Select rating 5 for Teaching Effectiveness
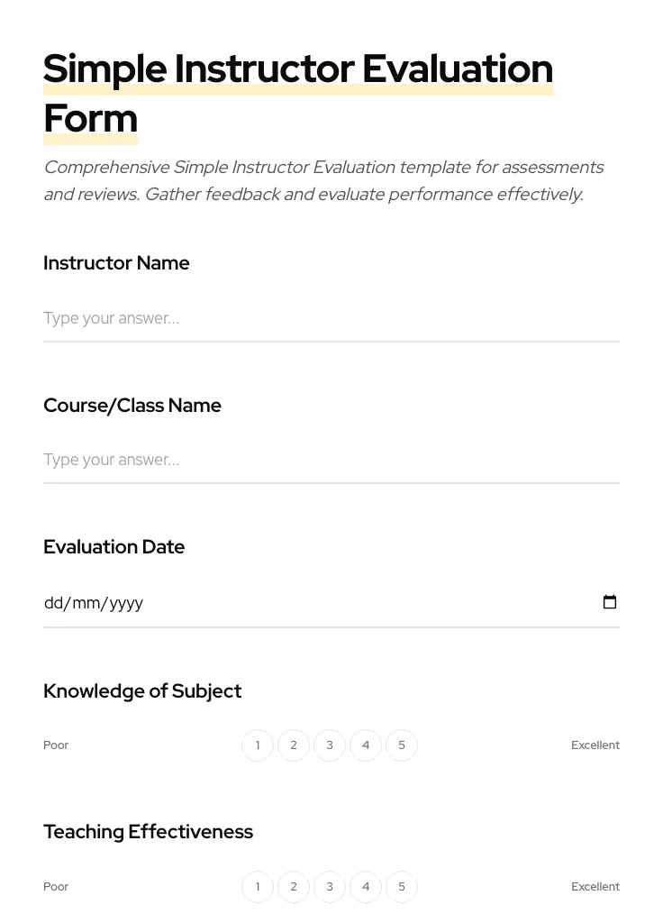This screenshot has width=663, height=923. coord(402,886)
